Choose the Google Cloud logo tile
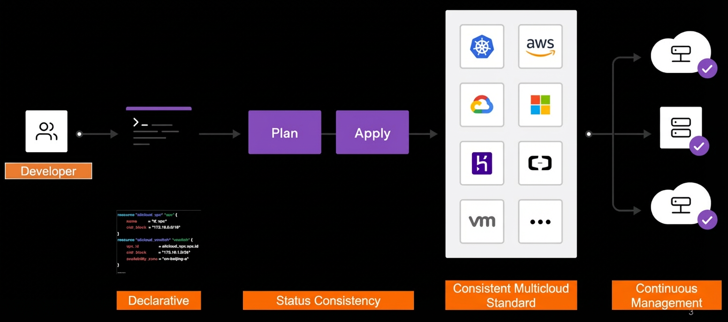The height and width of the screenshot is (322, 728). click(482, 105)
